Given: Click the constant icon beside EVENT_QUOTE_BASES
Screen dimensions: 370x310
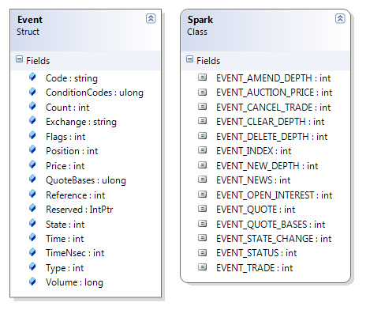Looking at the screenshot, I should [202, 224].
